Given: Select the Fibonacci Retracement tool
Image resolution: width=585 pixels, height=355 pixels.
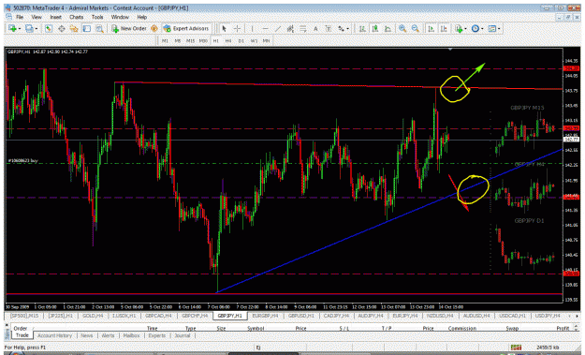Looking at the screenshot, I should (303, 28).
